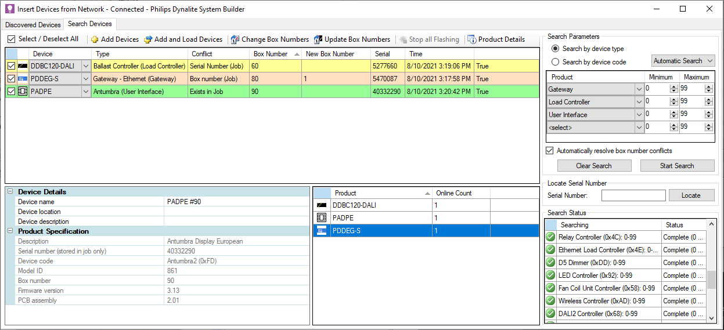Uncheck the DDBC120-DALI row checkbox
This screenshot has height=330, width=724.
[x=11, y=66]
